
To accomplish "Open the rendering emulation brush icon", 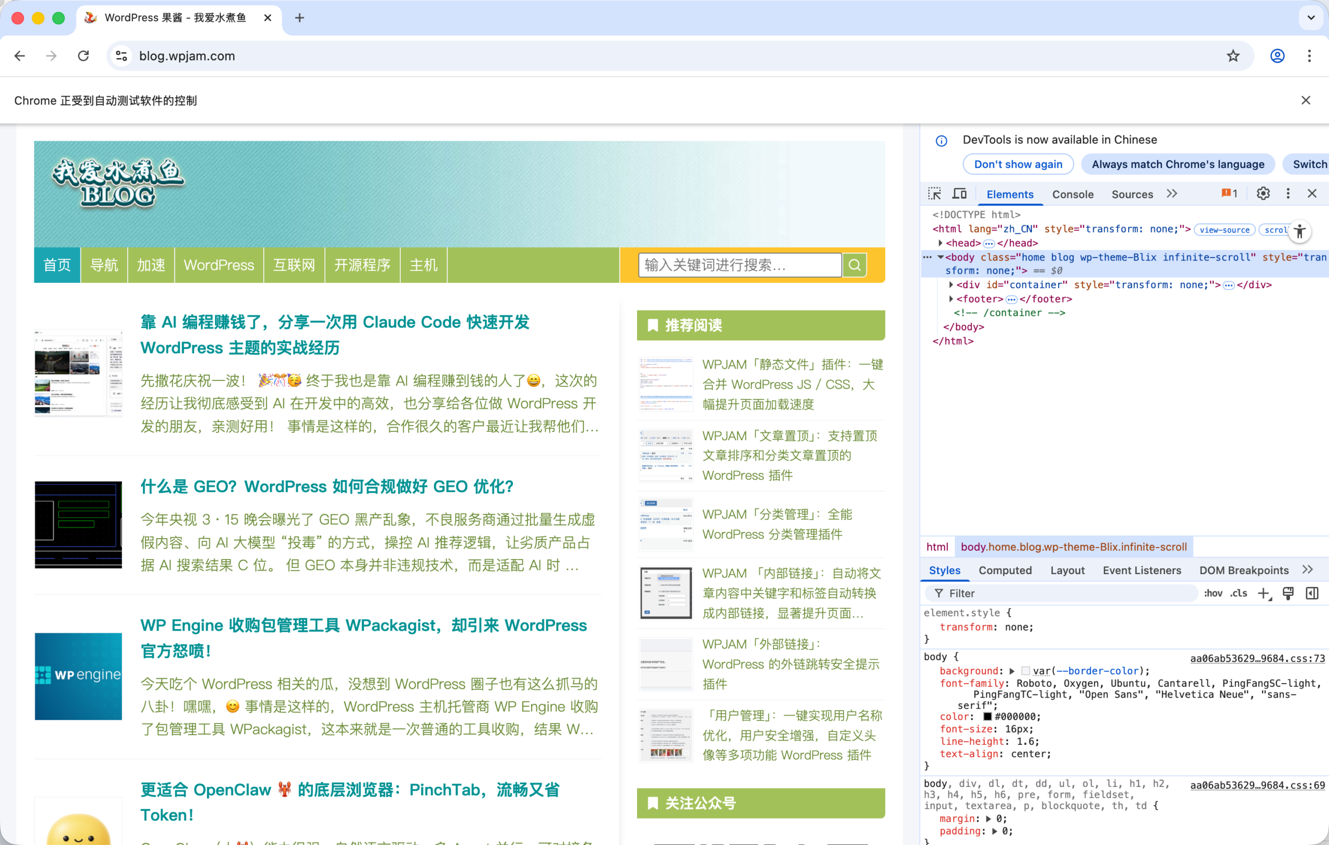I will click(1289, 593).
